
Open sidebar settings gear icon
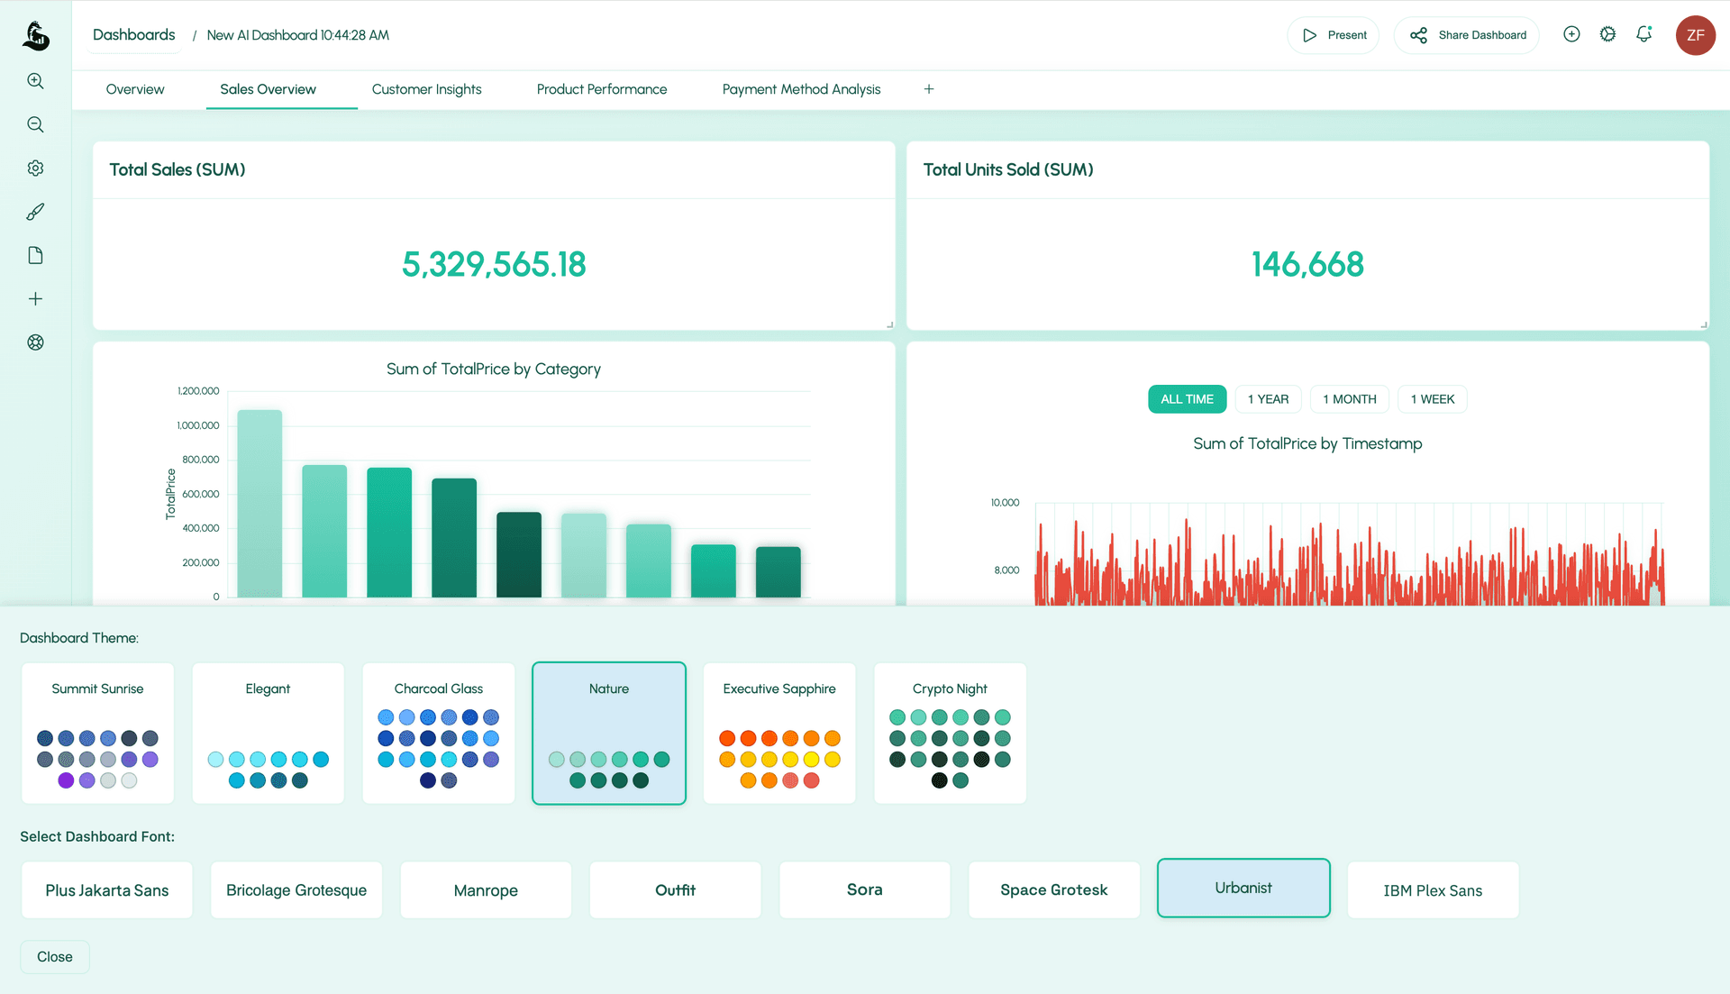(x=35, y=168)
